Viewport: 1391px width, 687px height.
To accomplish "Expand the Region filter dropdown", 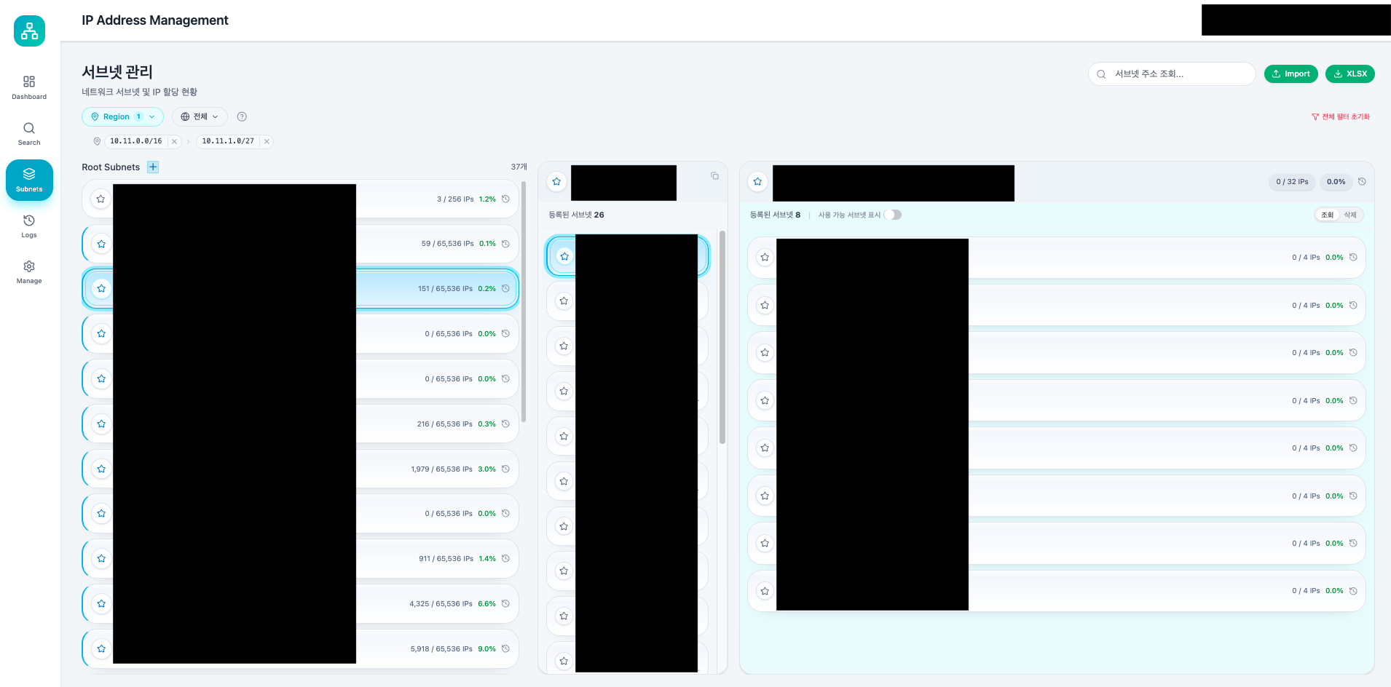I will (122, 116).
